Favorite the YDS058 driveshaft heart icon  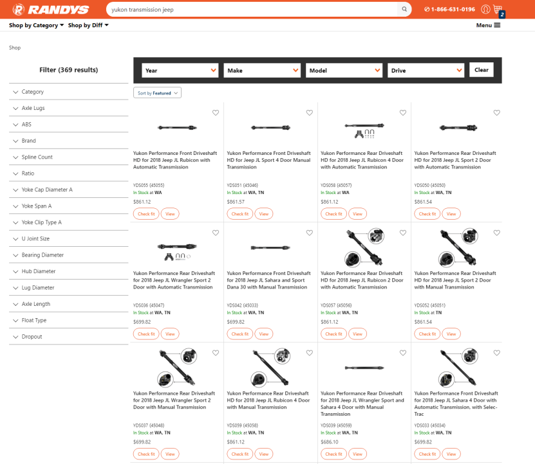point(403,112)
